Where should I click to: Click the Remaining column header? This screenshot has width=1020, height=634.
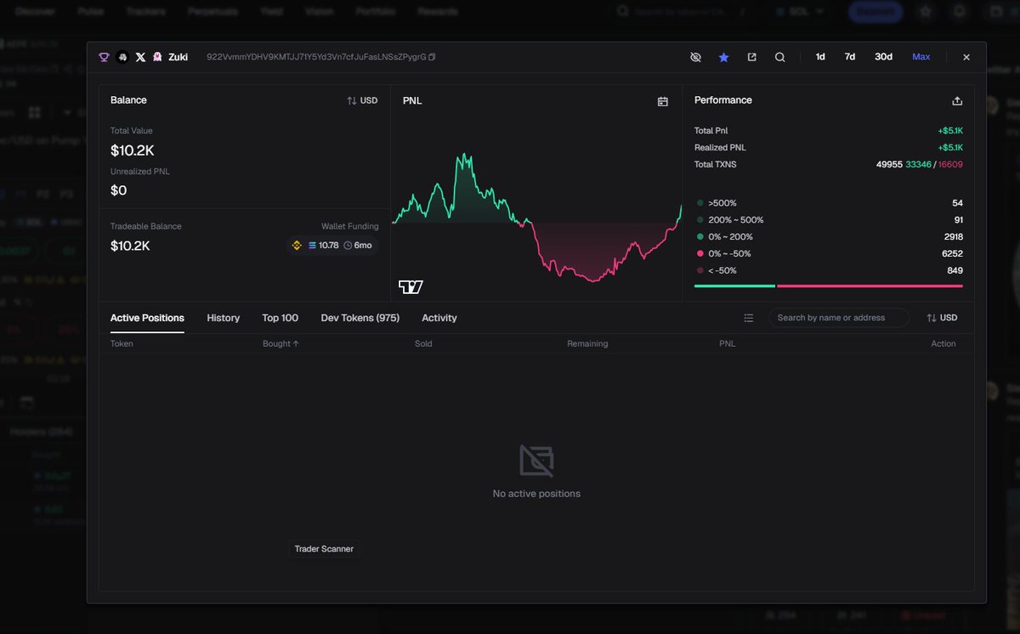[x=587, y=344]
